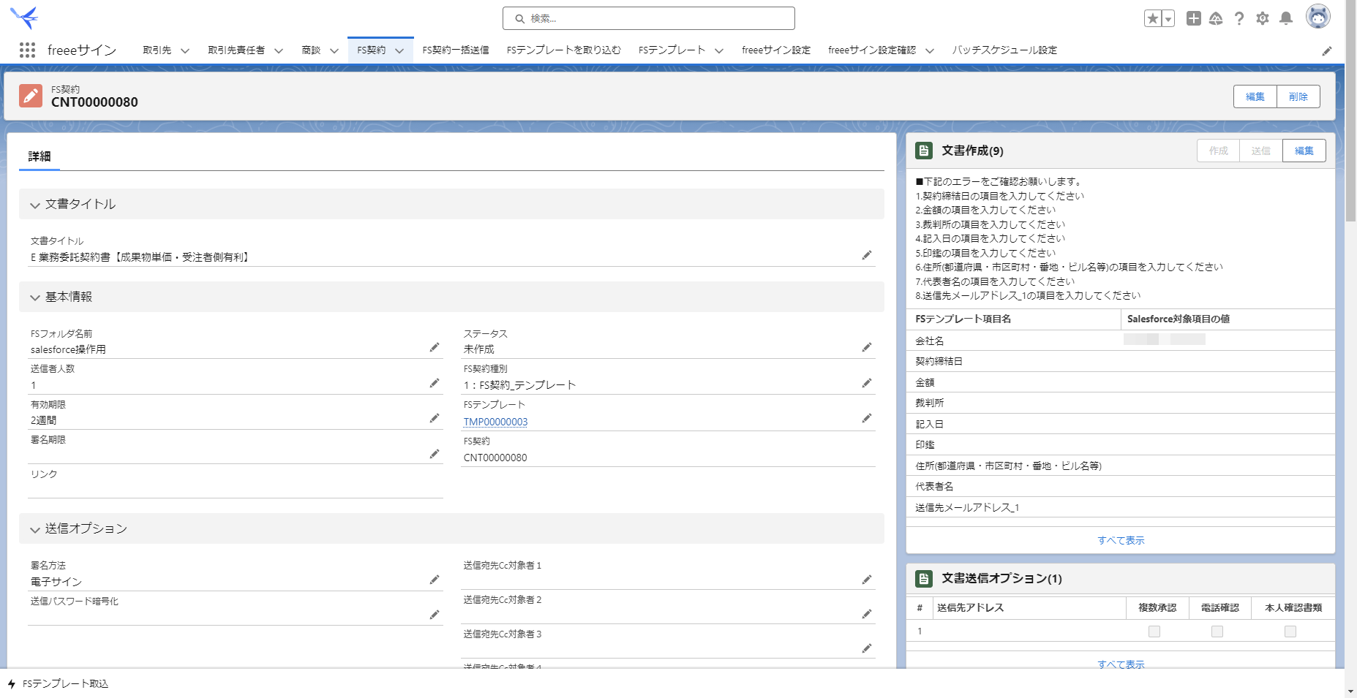Screen dimensions: 1357x698
Task: Open the Salesforce guidance (Trailhead) icon
Action: (1216, 18)
